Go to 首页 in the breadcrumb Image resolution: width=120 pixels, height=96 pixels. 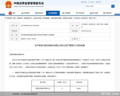tap(14, 18)
